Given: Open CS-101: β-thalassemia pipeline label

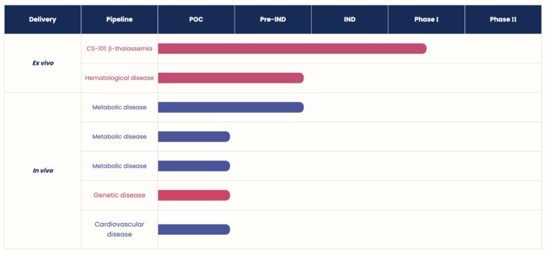Looking at the screenshot, I should [119, 48].
